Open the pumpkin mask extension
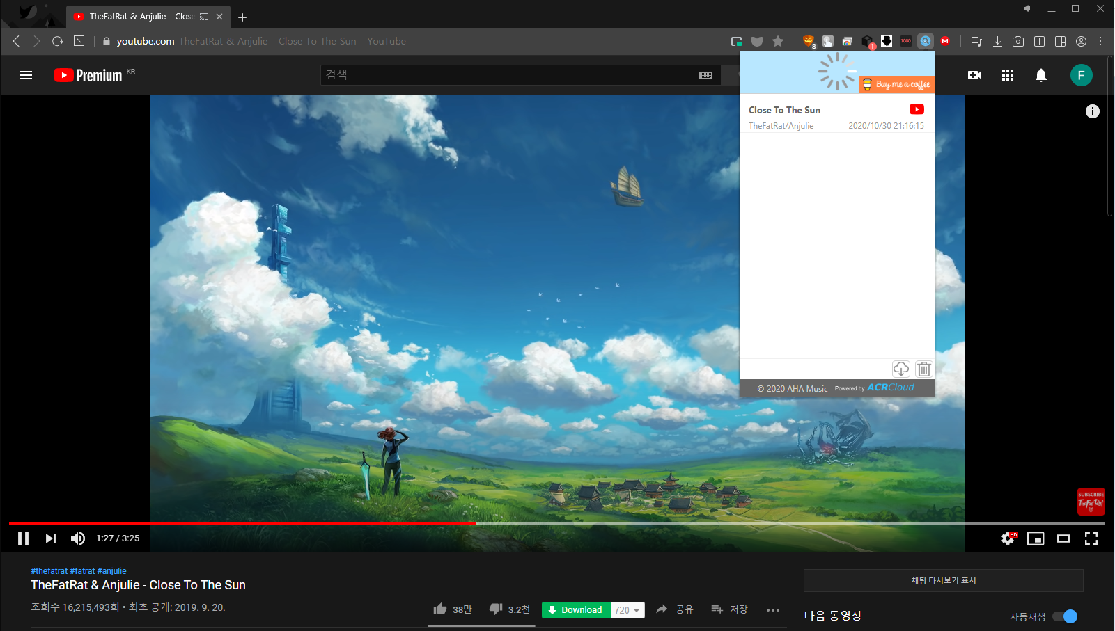This screenshot has width=1115, height=631. tap(809, 41)
